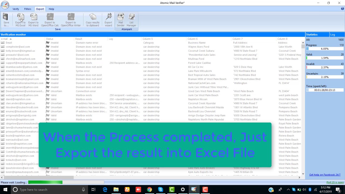
Task: Open Google Chrome from taskbar
Action: point(149,189)
